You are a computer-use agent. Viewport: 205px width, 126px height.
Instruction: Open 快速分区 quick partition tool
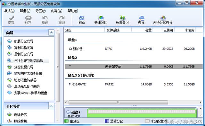[101, 20]
